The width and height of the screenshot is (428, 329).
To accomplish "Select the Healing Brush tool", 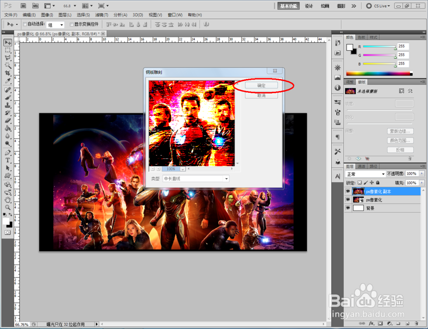I will pyautogui.click(x=8, y=90).
